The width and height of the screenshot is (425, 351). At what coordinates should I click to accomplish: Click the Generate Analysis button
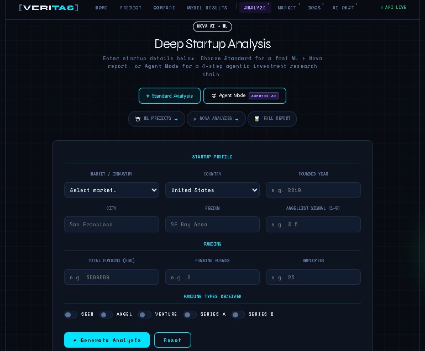(x=107, y=340)
